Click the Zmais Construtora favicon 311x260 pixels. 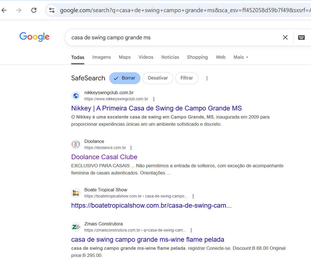coord(76,227)
